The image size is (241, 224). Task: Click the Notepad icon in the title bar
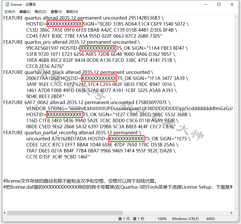tap(7, 4)
